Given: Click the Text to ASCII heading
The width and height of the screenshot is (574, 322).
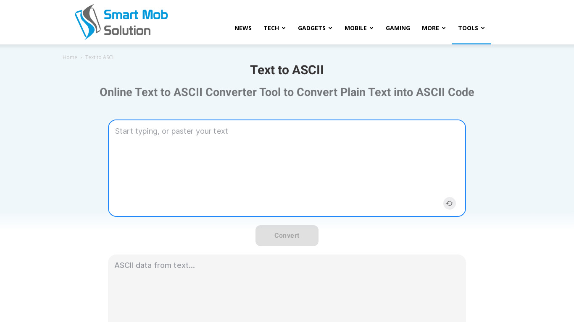Looking at the screenshot, I should tap(287, 70).
